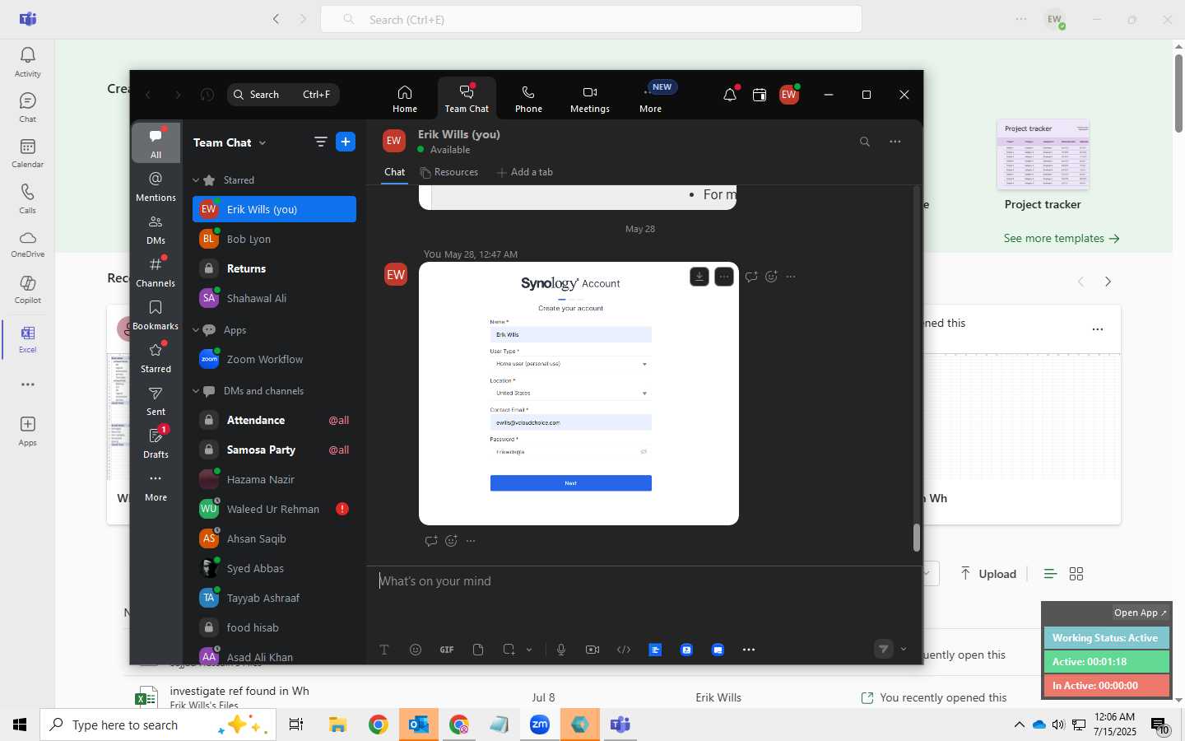The height and width of the screenshot is (741, 1185).
Task: Open more options in the chat header
Action: click(x=895, y=142)
